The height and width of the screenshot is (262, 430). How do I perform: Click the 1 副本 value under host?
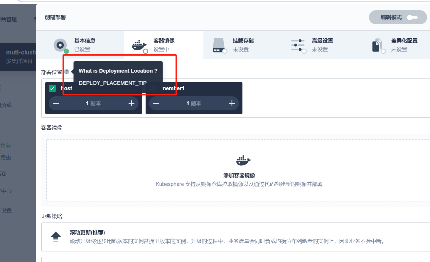click(x=93, y=103)
